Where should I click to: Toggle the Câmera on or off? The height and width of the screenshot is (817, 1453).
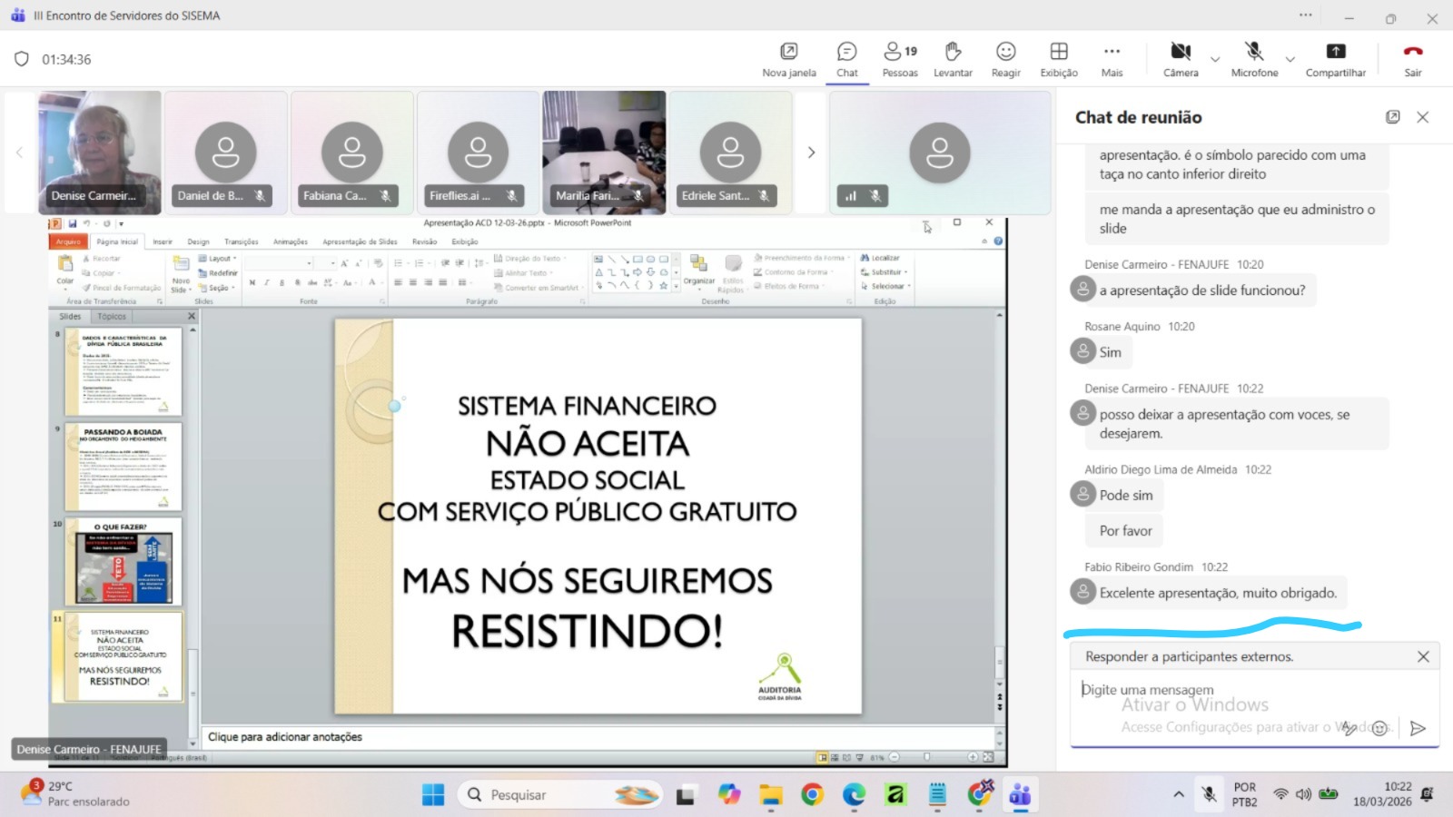1180,53
